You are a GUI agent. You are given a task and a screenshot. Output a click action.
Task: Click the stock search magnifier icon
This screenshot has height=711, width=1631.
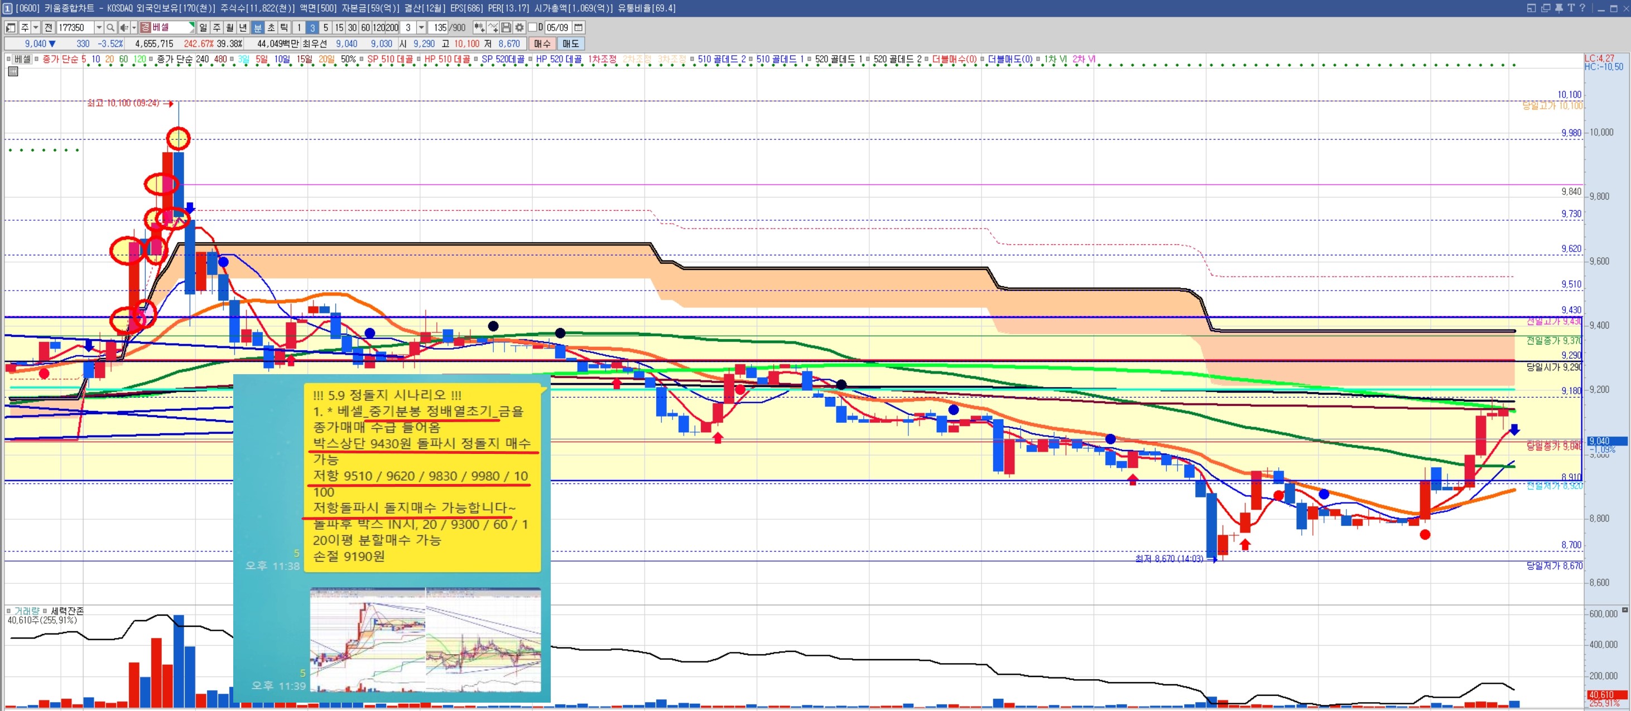click(110, 28)
